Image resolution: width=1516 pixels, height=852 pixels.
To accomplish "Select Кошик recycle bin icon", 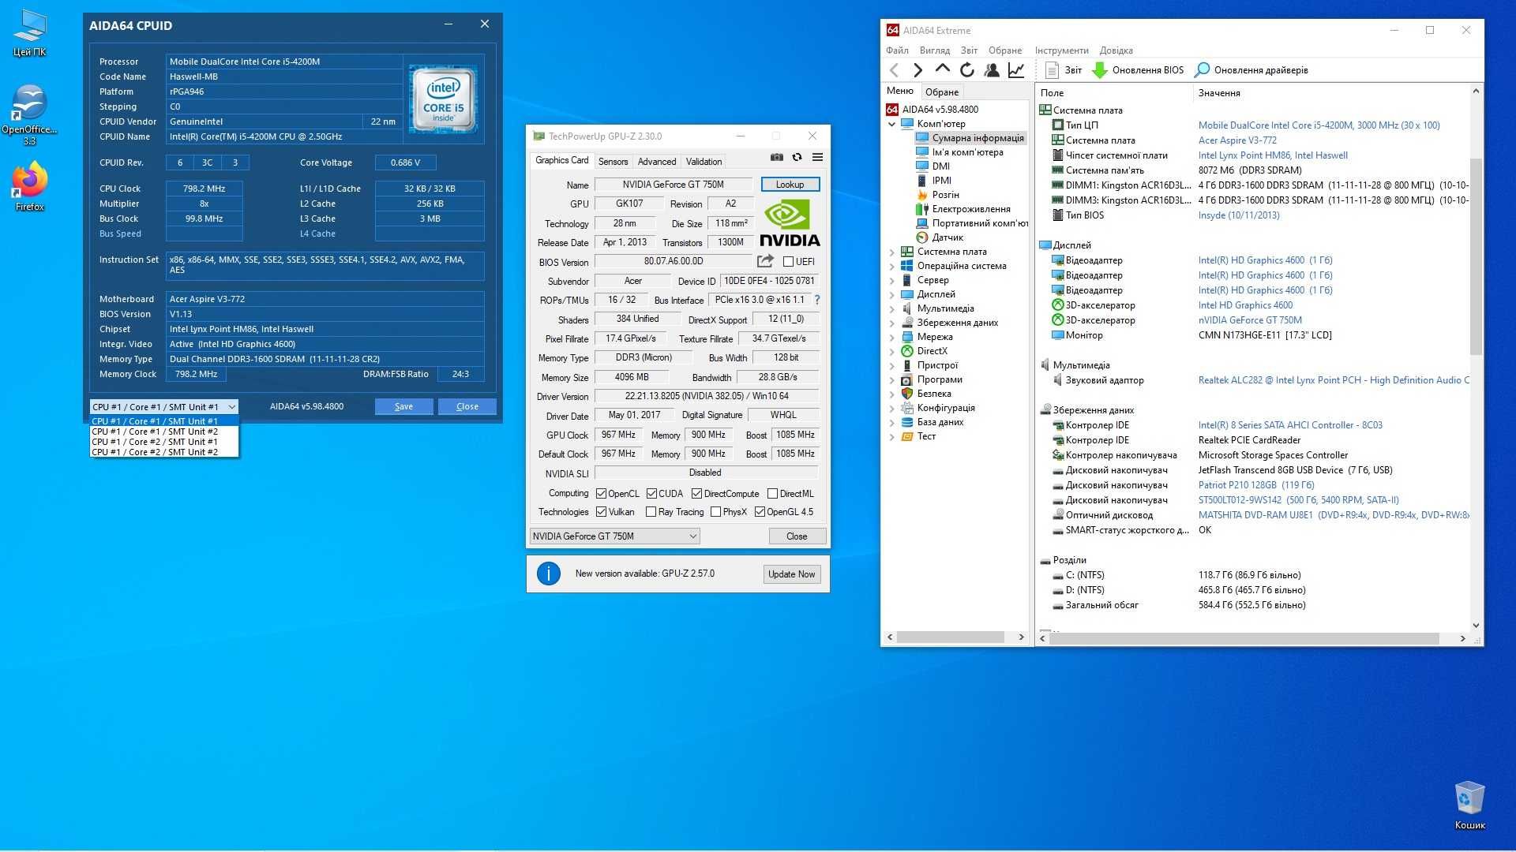I will pos(1469,805).
